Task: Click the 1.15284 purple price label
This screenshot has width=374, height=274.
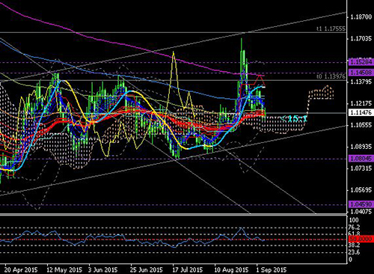Action: (361, 61)
